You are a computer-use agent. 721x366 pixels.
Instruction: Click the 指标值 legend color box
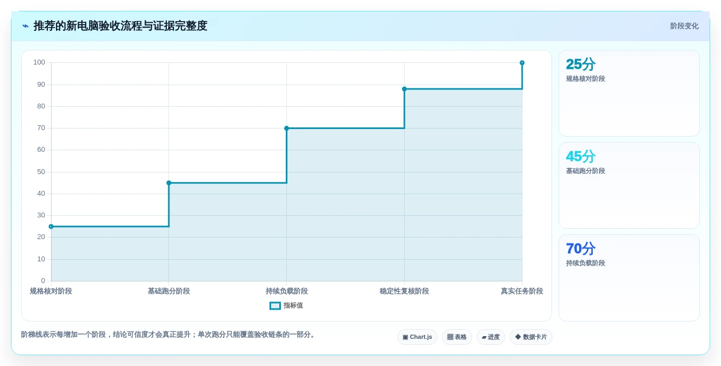(275, 306)
